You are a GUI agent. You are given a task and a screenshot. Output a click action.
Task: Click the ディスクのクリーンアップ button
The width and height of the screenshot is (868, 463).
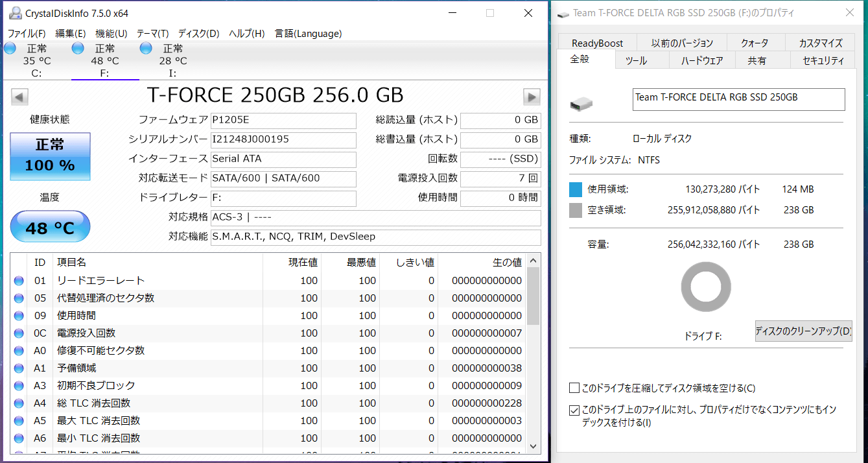(804, 331)
